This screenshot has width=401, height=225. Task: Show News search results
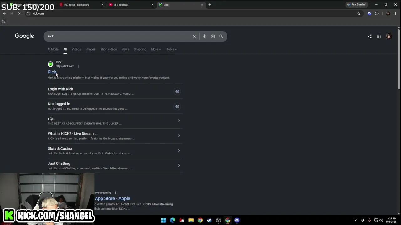tap(125, 49)
